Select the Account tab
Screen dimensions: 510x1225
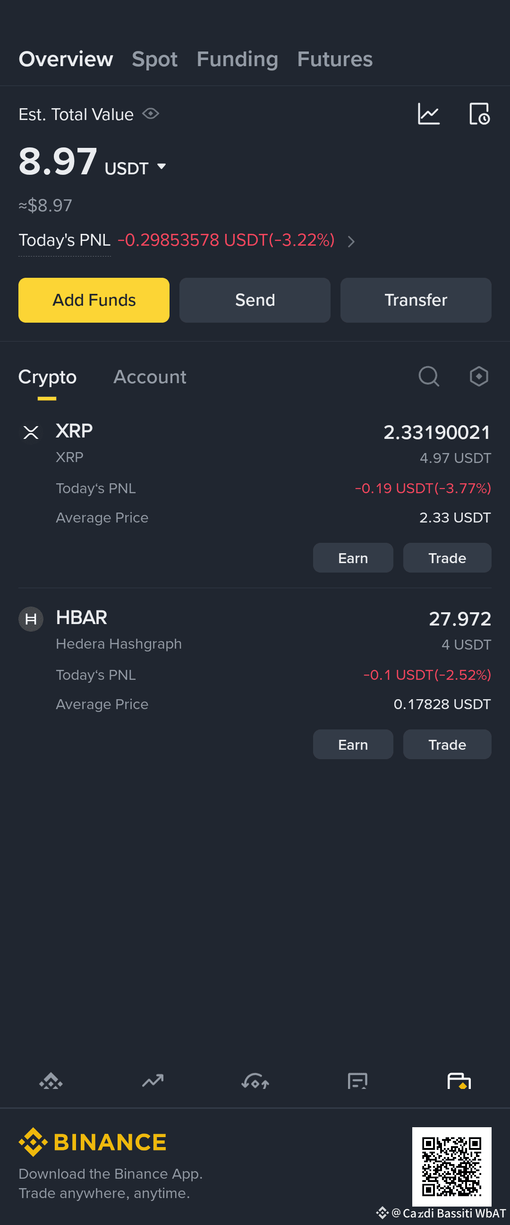tap(150, 377)
